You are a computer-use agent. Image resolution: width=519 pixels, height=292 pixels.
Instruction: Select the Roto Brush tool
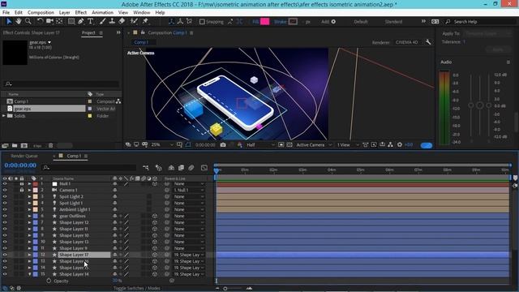coord(134,22)
